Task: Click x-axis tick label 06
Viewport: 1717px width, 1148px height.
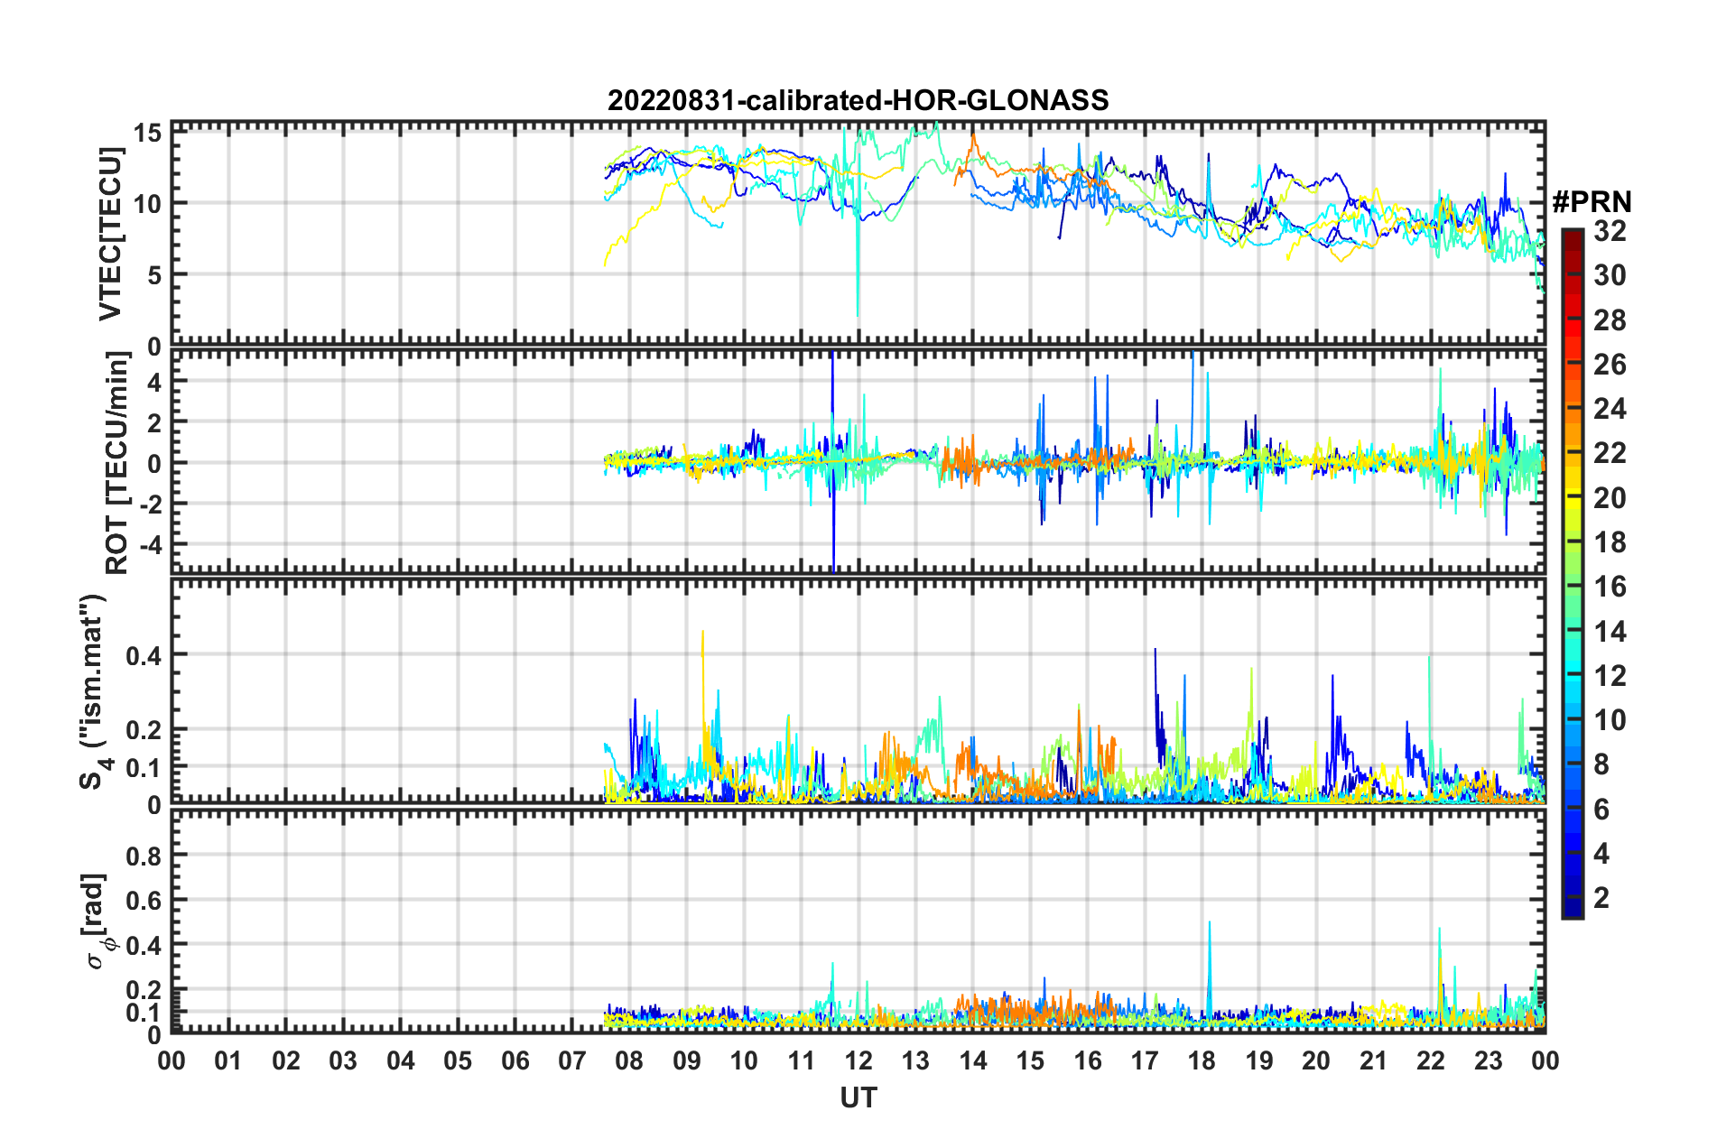Action: point(515,1060)
